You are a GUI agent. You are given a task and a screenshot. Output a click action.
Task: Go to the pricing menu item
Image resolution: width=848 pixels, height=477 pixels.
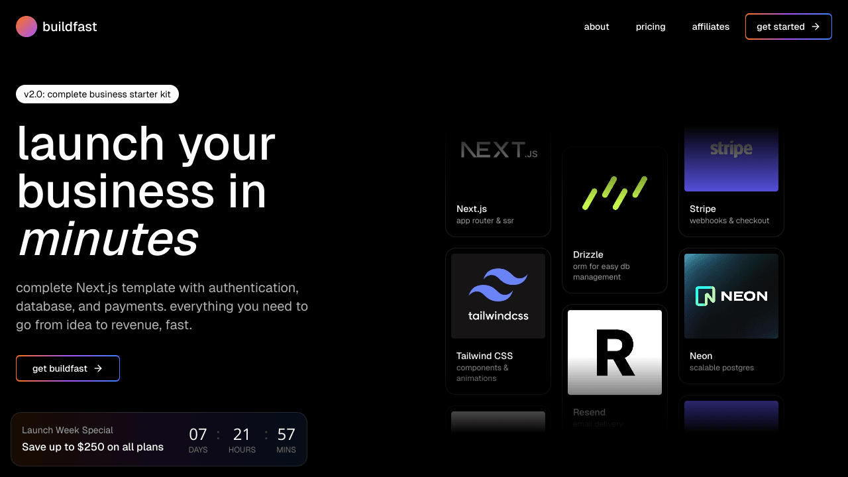[650, 26]
